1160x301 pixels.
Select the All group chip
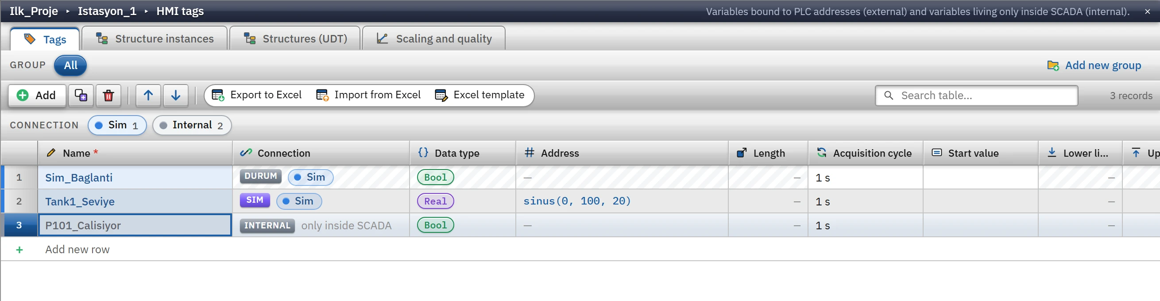(70, 65)
